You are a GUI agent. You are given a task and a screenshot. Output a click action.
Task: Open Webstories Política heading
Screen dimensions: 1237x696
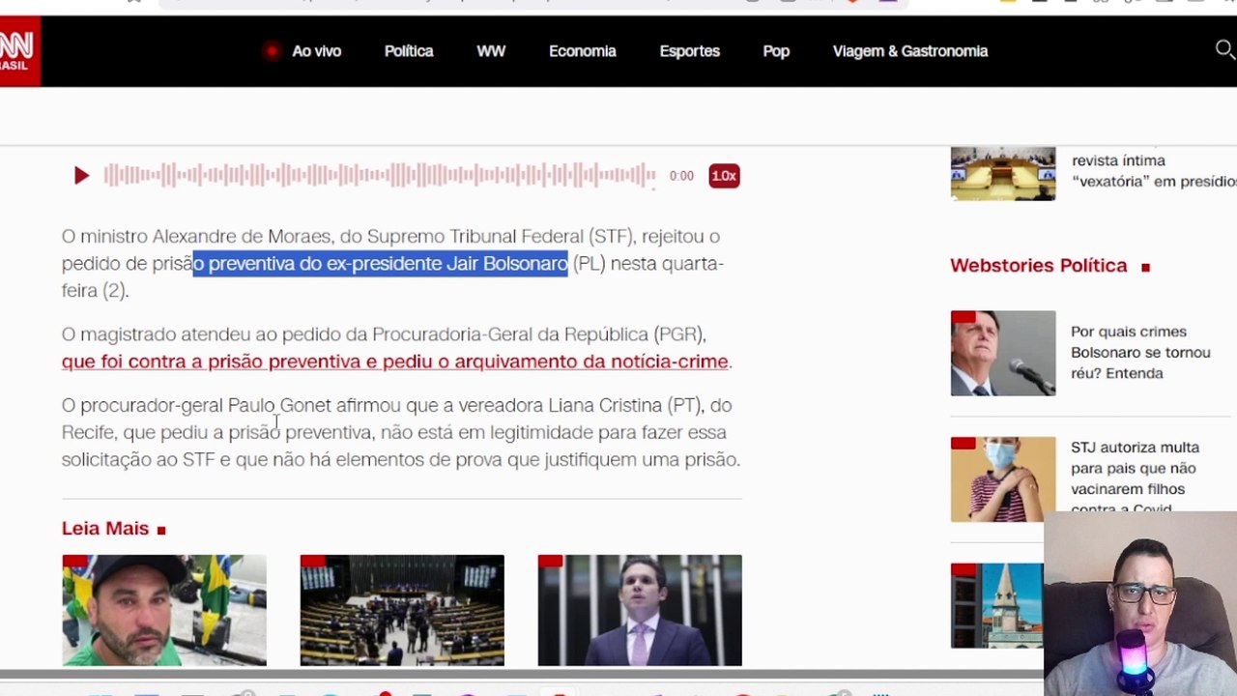[1038, 266]
